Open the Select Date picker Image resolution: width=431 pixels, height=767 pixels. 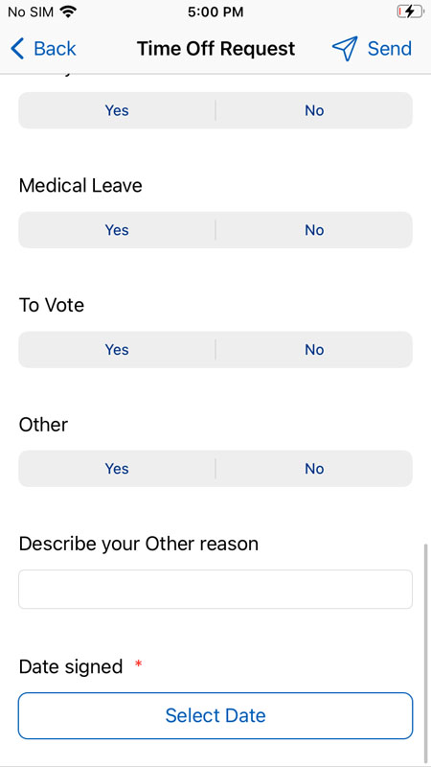click(215, 715)
